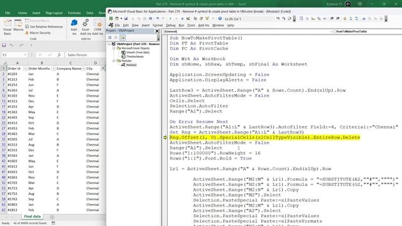Open the Order Id filter dropdown
This screenshot has width=402, height=226.
point(25,68)
